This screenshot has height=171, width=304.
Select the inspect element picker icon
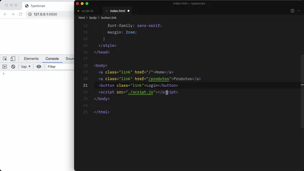[x=5, y=58]
